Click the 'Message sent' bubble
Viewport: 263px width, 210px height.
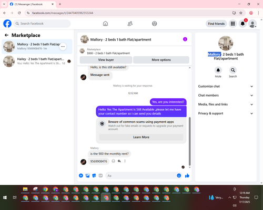[100, 75]
